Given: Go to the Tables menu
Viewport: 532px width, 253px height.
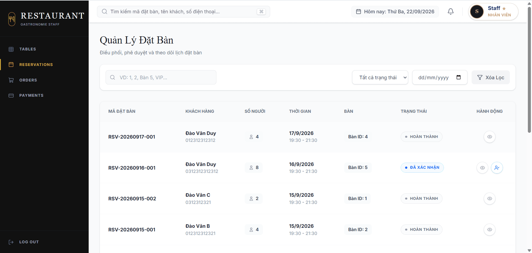Looking at the screenshot, I should coord(28,49).
